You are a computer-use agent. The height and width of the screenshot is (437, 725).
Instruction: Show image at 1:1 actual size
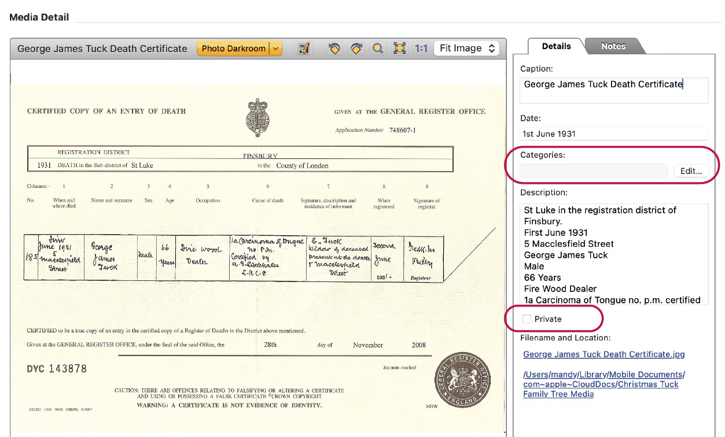421,49
